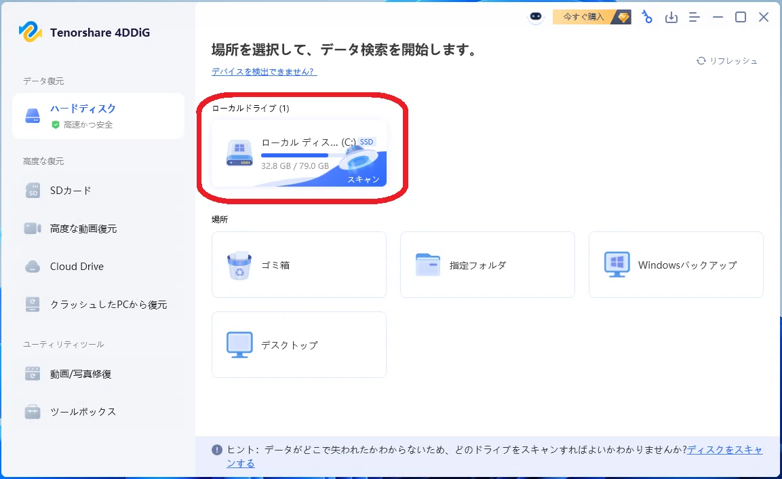Click the SSD badge on C drive
The height and width of the screenshot is (479, 782).
click(366, 142)
